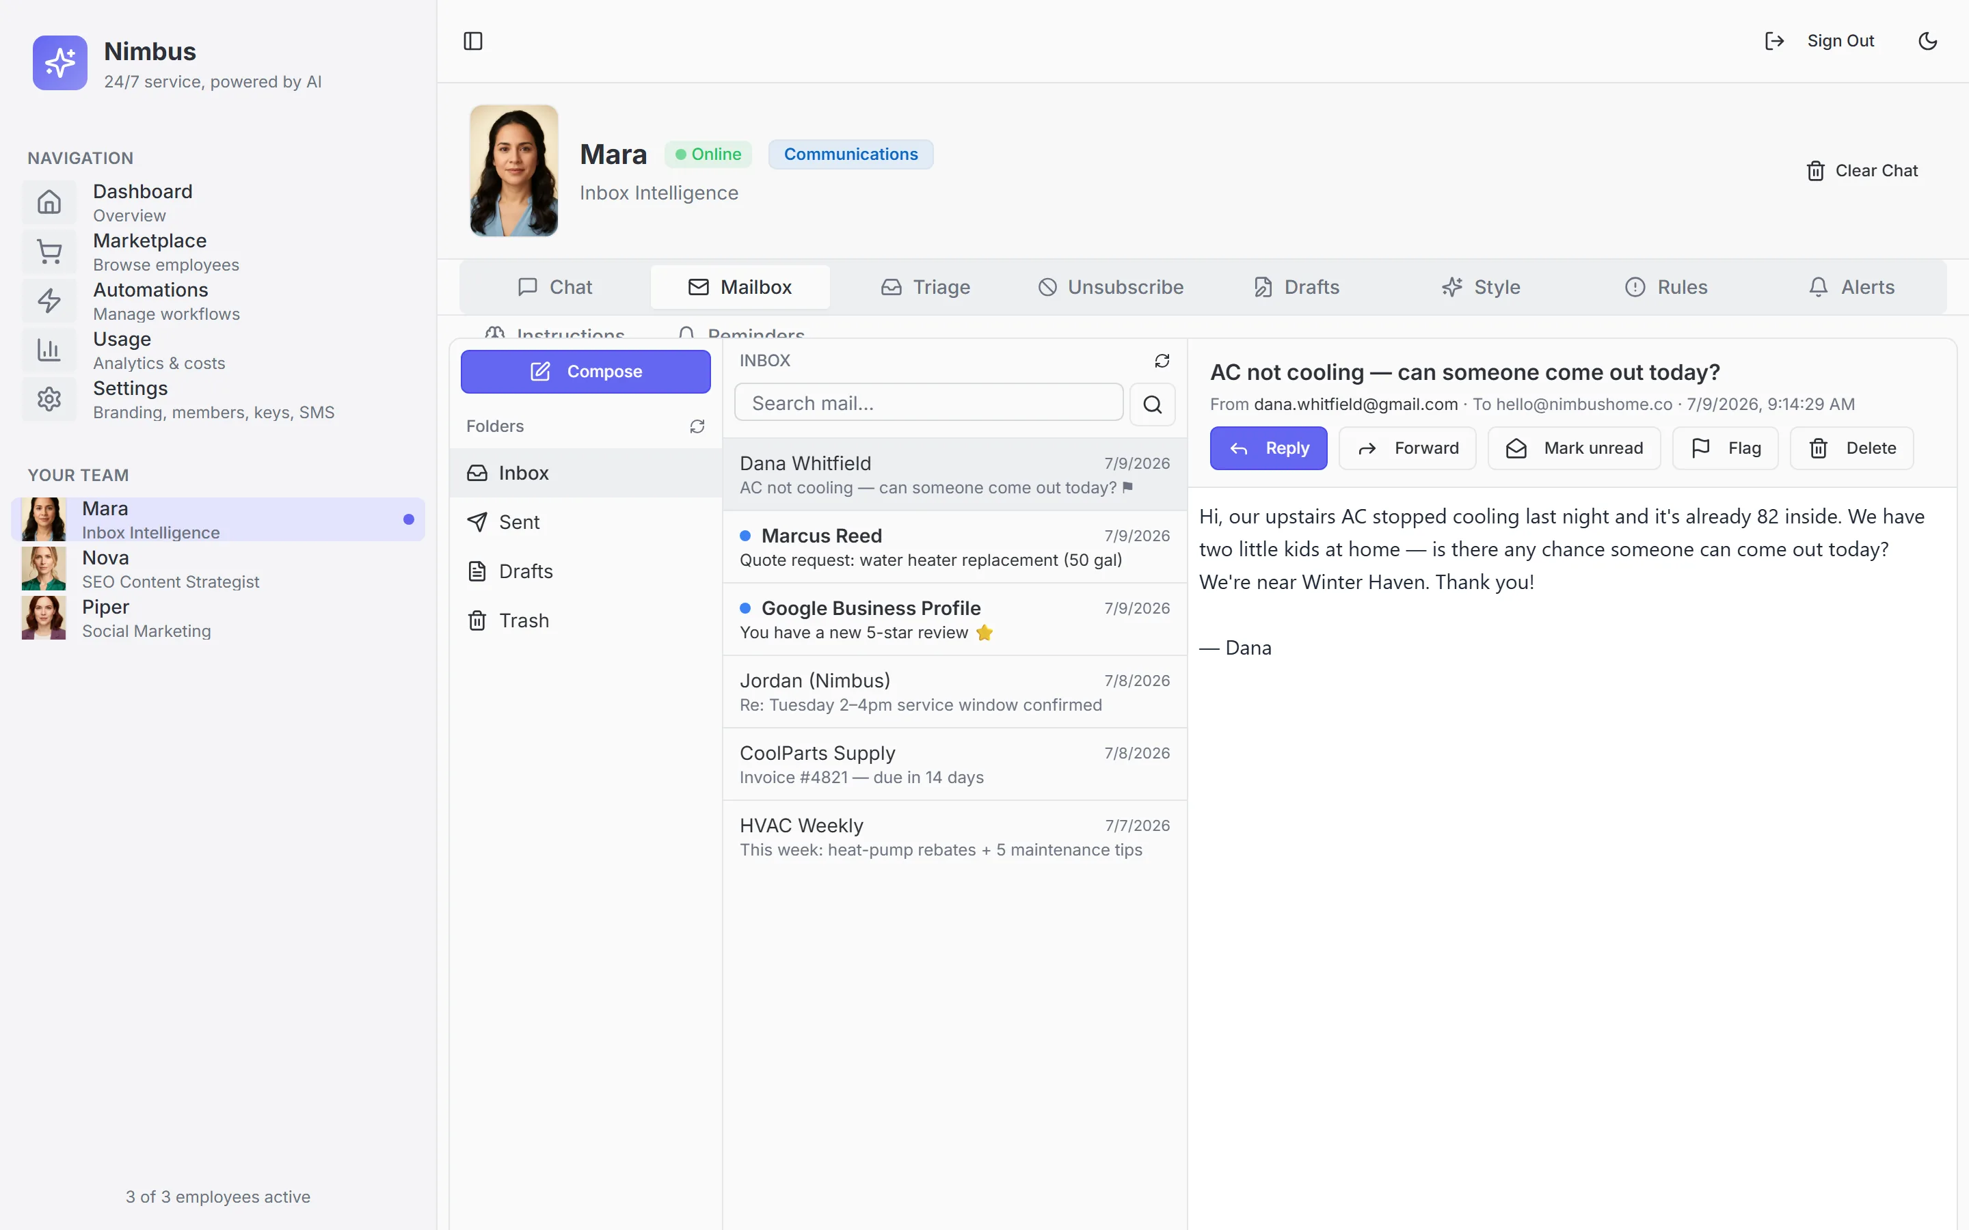Click Mara's large profile photo
The width and height of the screenshot is (1969, 1230).
(514, 170)
